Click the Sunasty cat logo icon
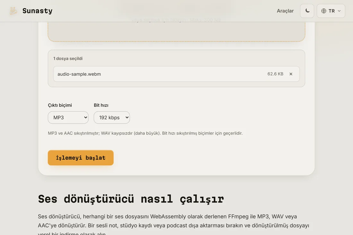353x235 pixels. tap(13, 11)
